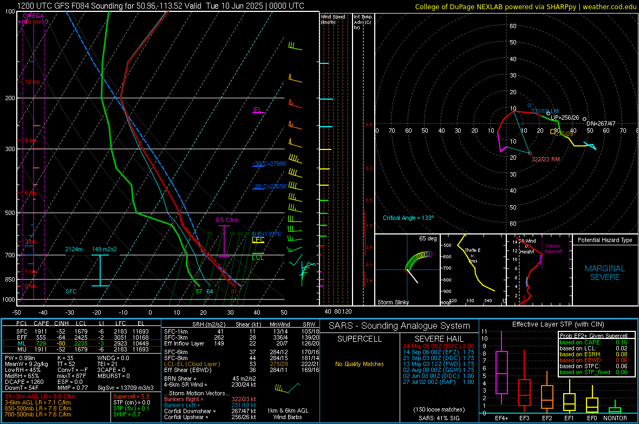The height and width of the screenshot is (424, 639).
Task: Click the SARS: 41% SIG text
Action: click(x=439, y=418)
